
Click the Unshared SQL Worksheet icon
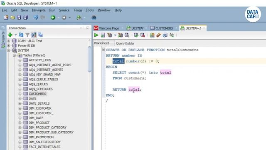[152, 35]
